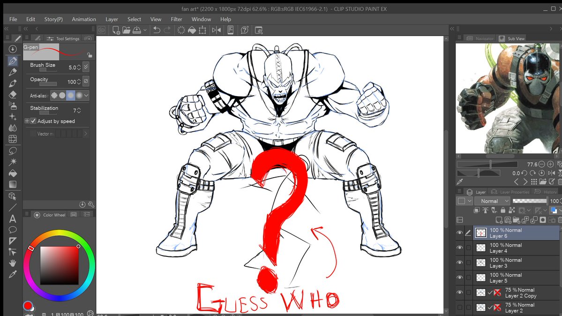This screenshot has height=316, width=562.
Task: Click the New file icon
Action: point(116,30)
